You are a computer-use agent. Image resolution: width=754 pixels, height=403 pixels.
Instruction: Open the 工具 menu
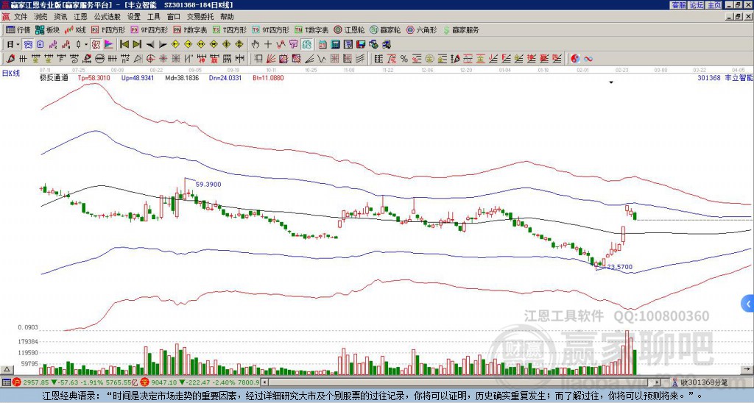pos(154,17)
